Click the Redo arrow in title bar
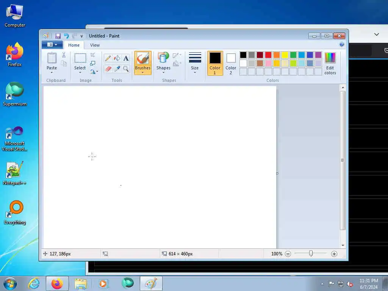The image size is (388, 291). 74,36
